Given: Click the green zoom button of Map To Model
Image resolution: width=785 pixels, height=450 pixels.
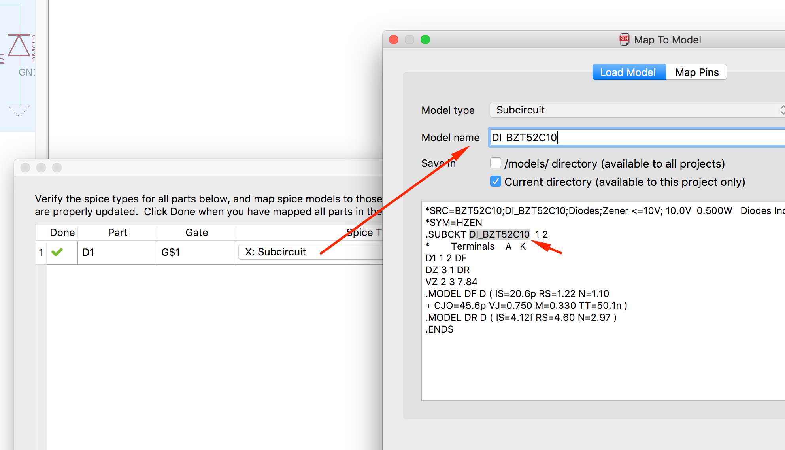Looking at the screenshot, I should [425, 40].
